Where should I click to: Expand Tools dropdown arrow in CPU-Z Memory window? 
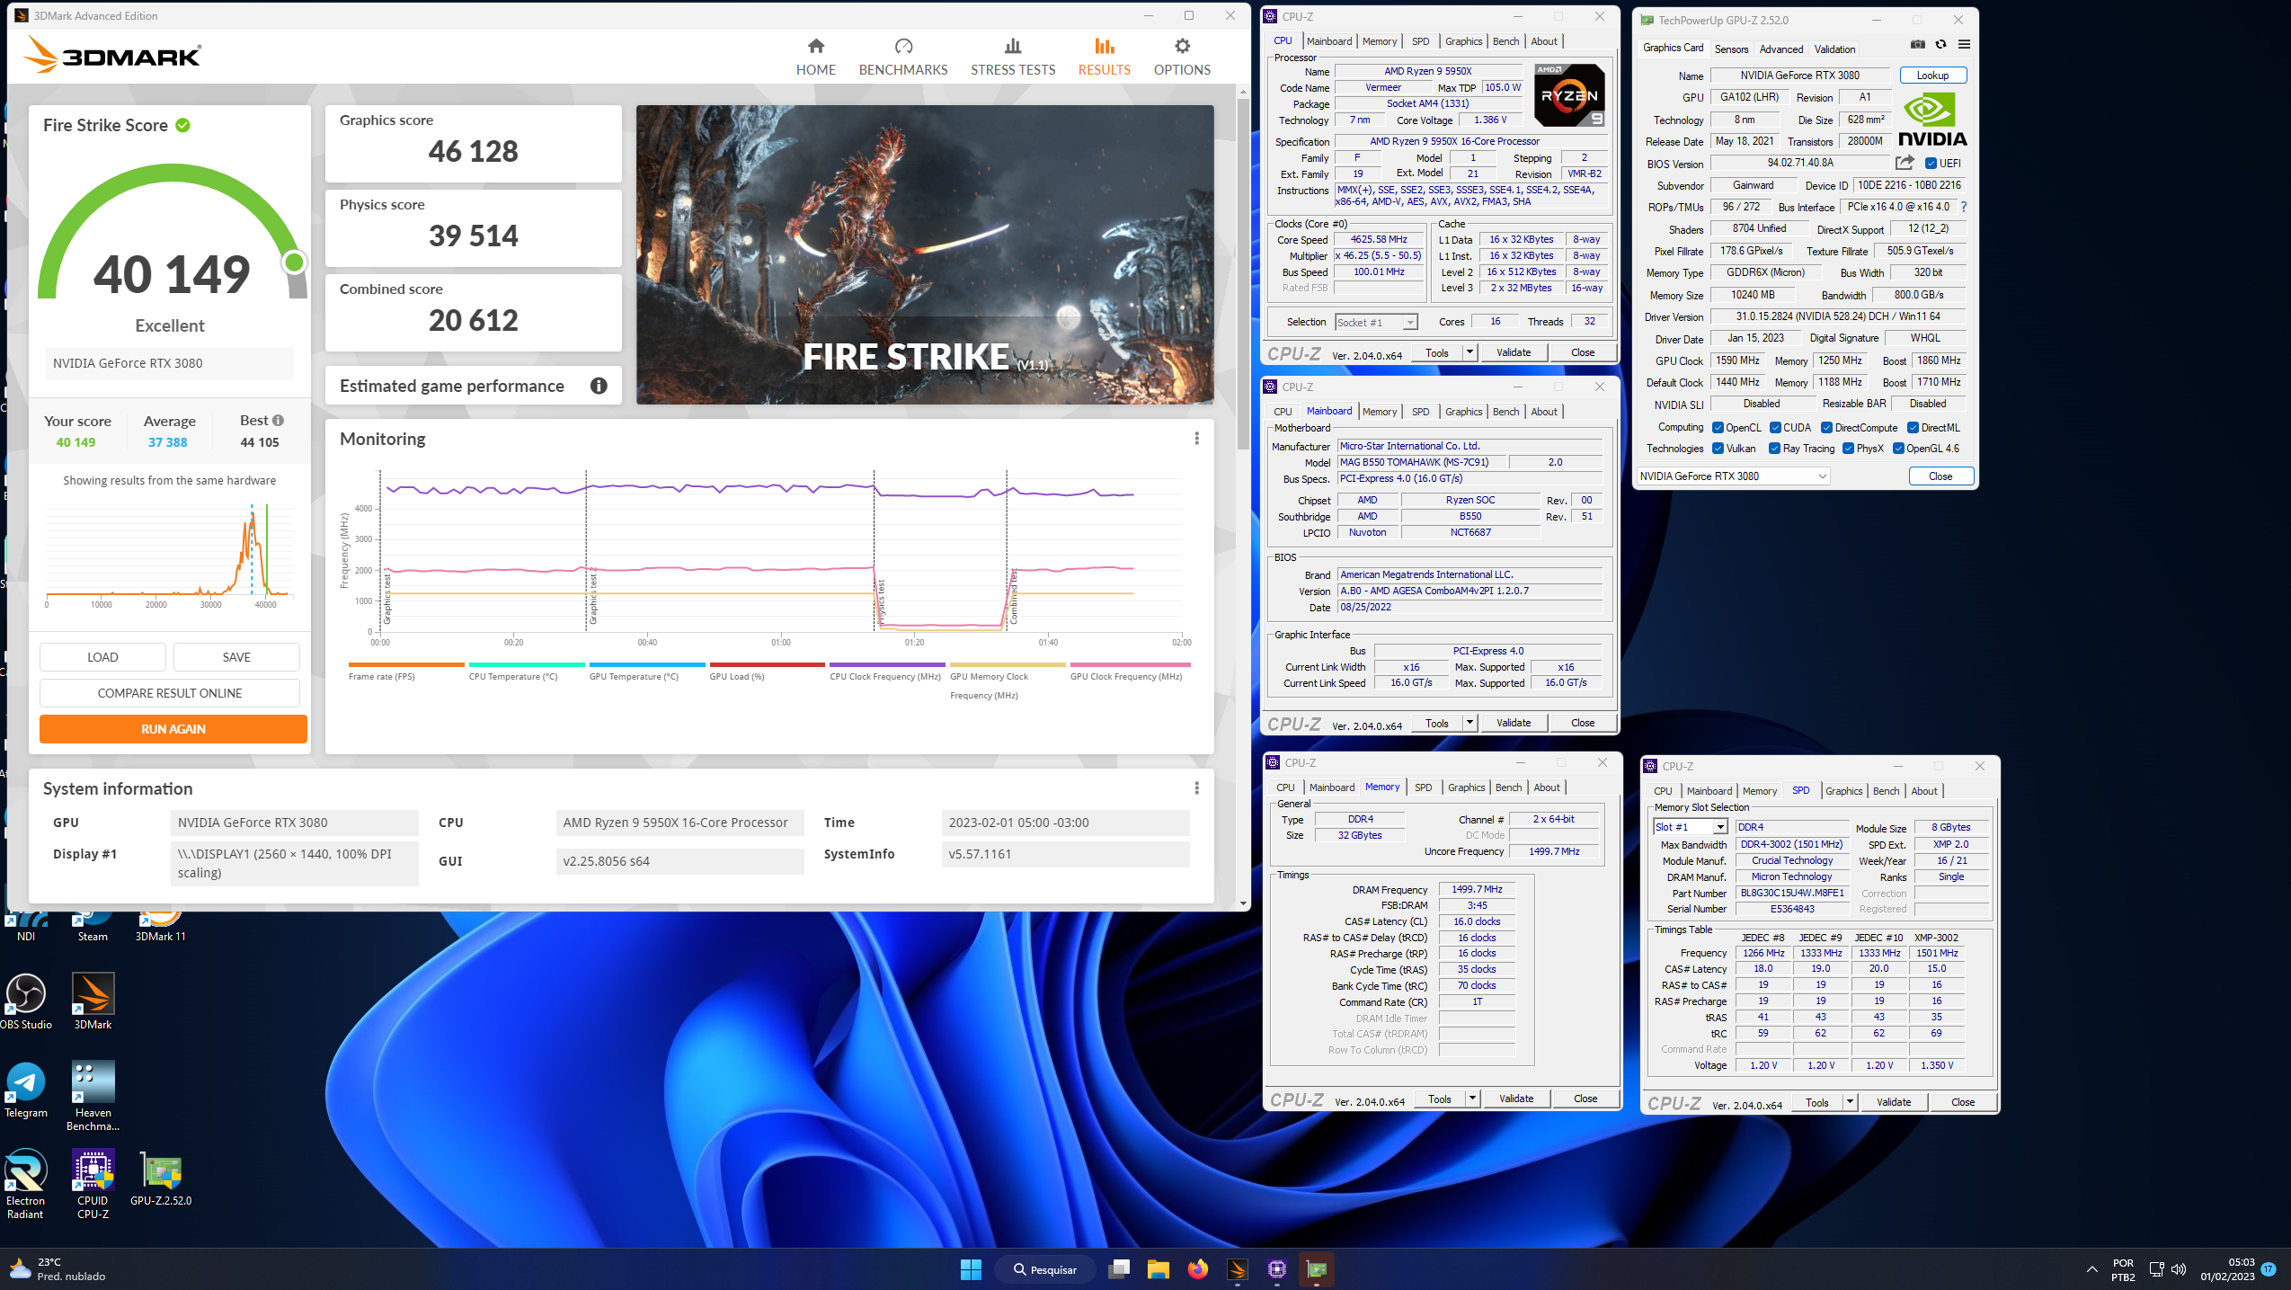tap(1472, 1099)
